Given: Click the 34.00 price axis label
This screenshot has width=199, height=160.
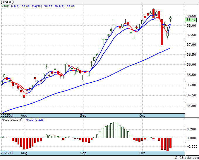Looking at the screenshot, I should 191,106.
